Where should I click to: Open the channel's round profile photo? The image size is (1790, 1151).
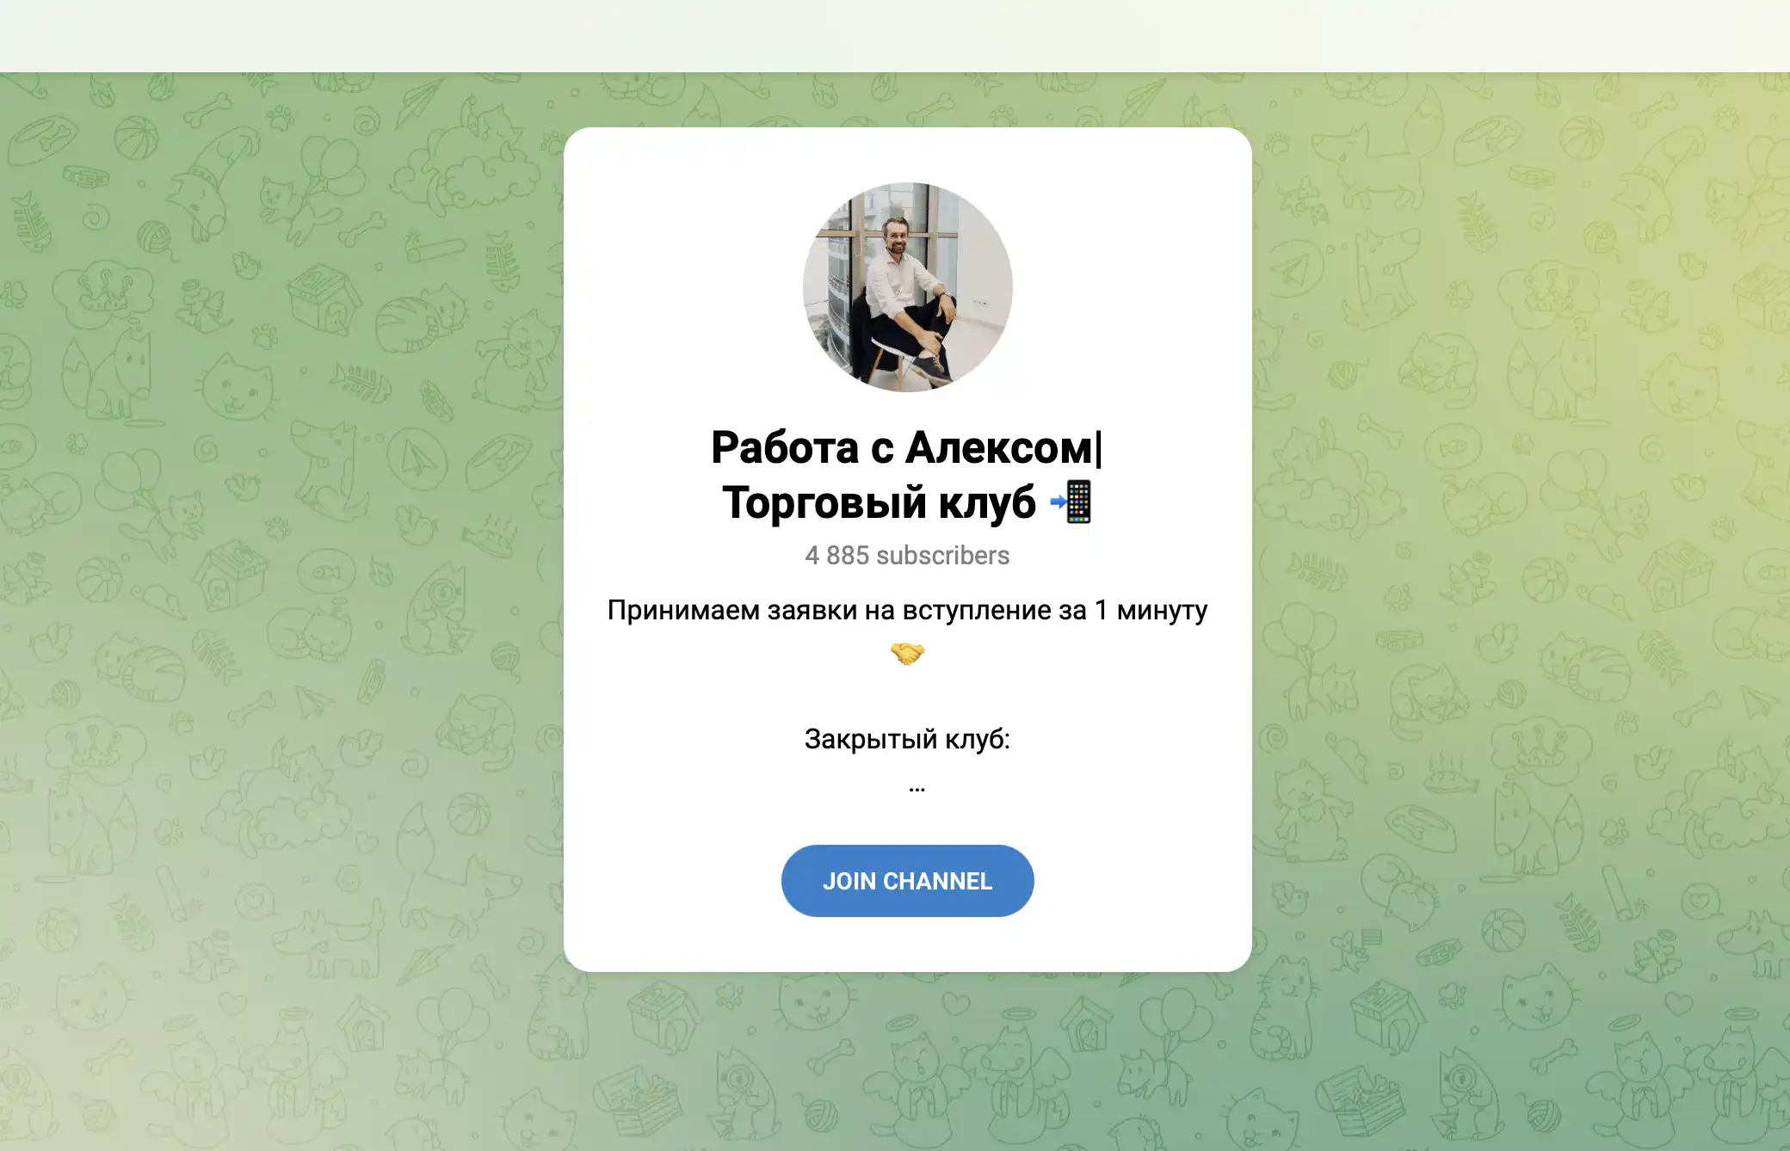pyautogui.click(x=907, y=287)
